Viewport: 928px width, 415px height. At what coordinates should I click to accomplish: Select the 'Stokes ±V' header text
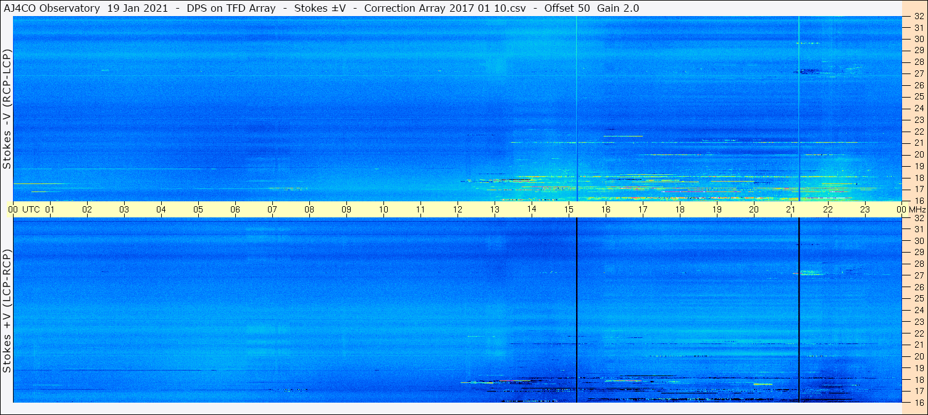point(319,8)
